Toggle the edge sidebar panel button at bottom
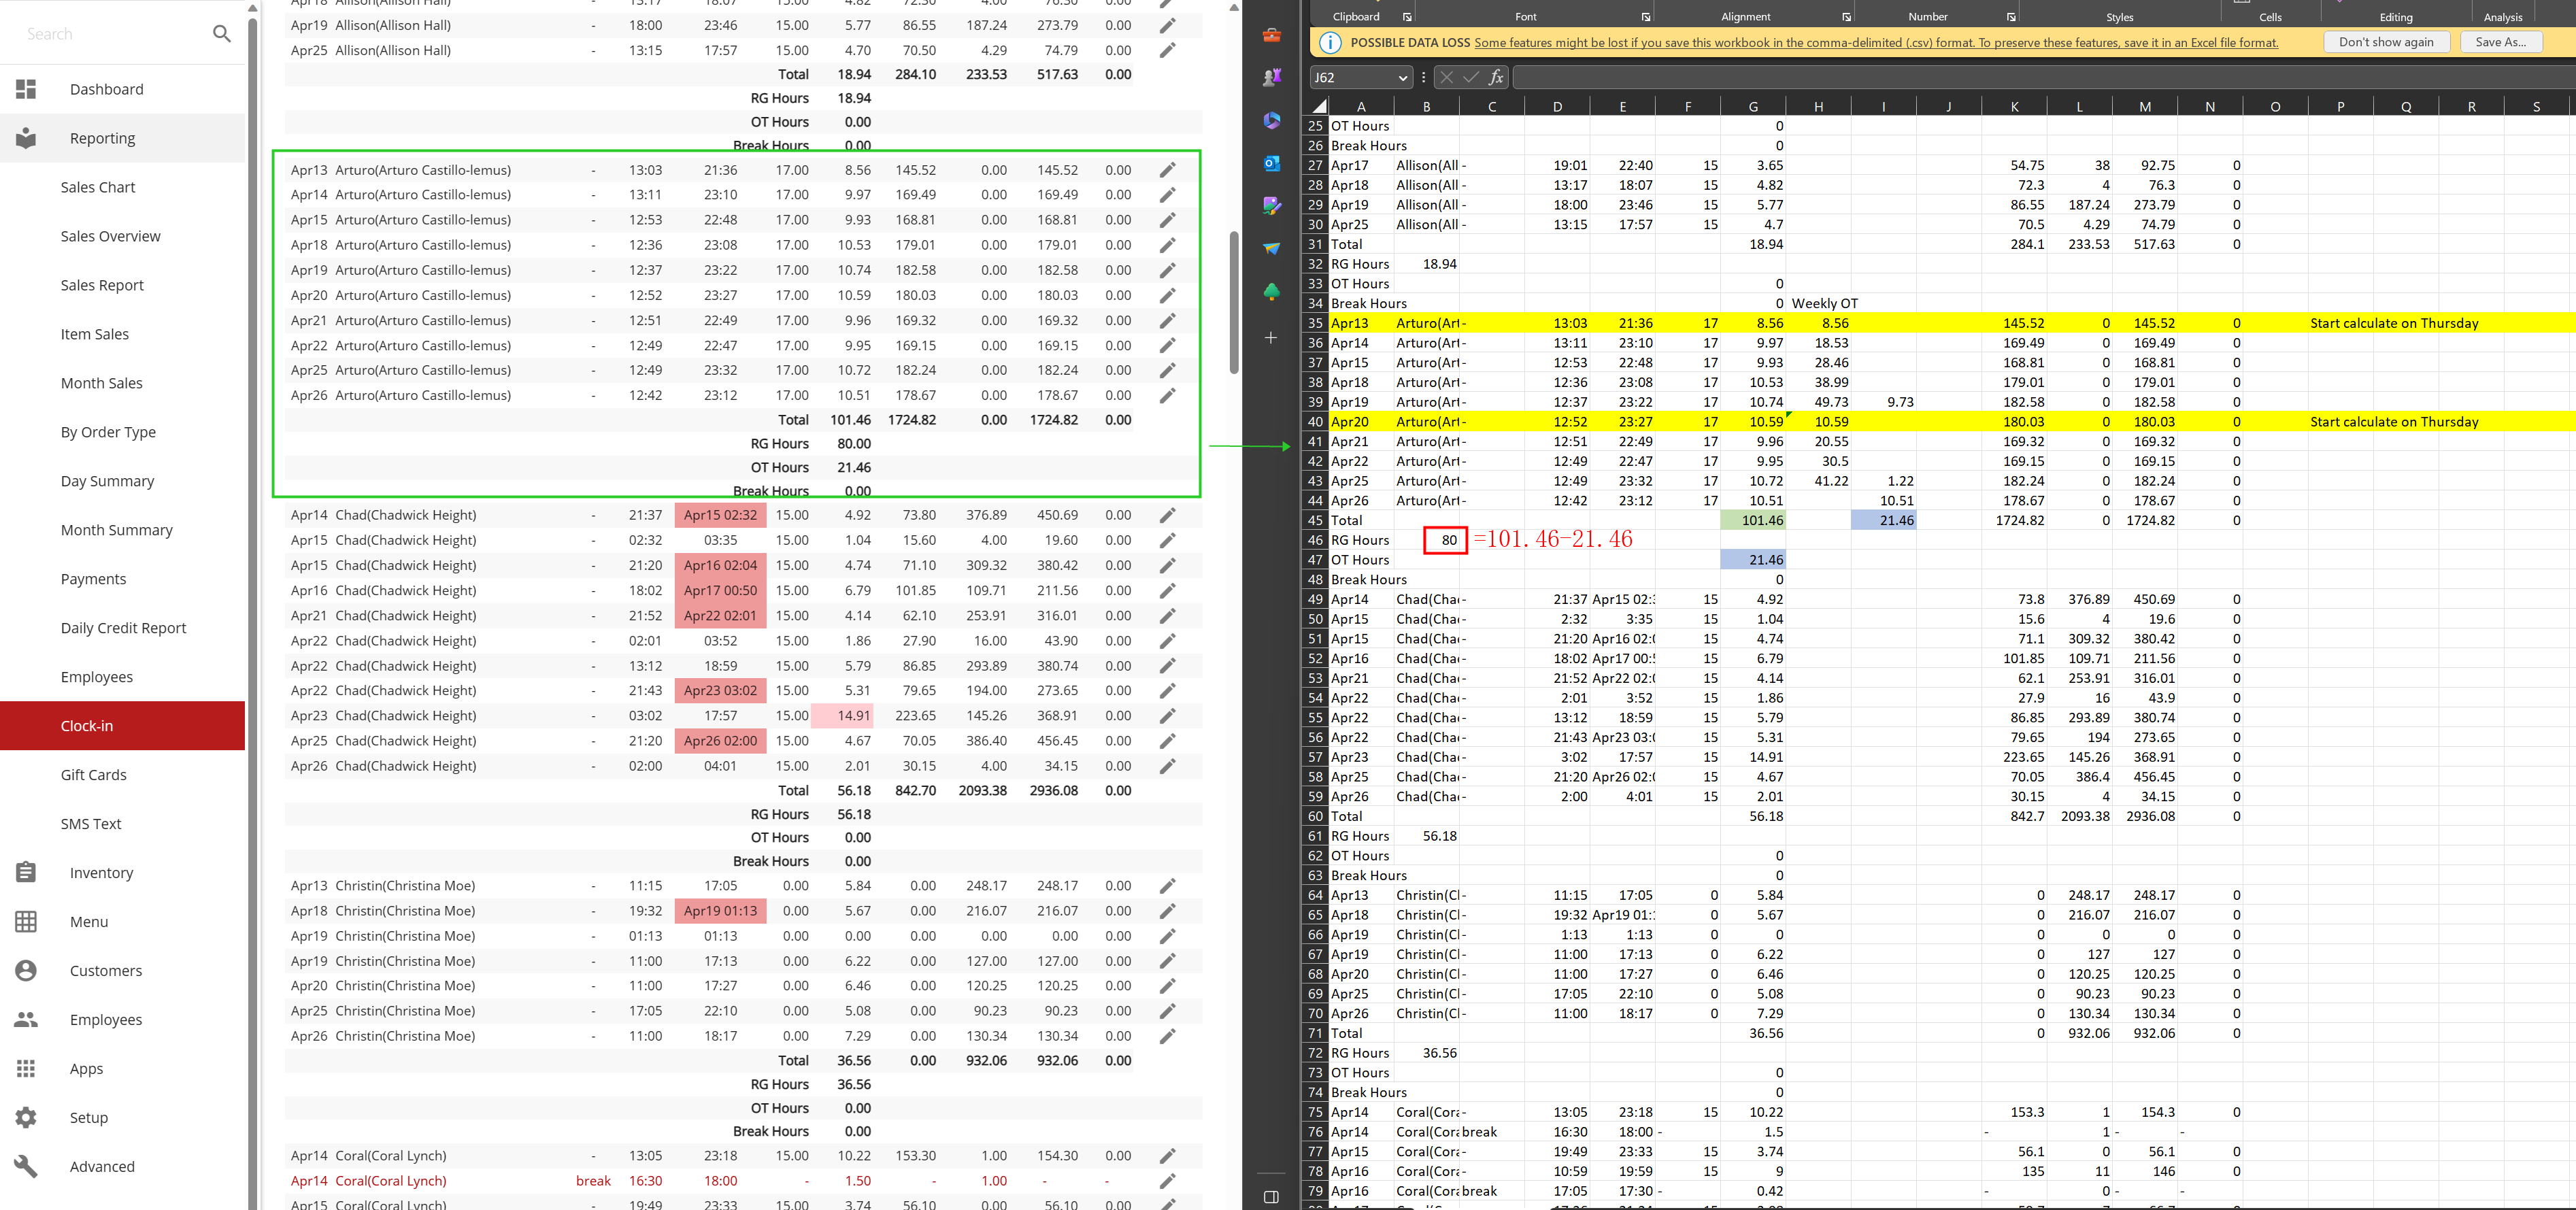 [1271, 1197]
